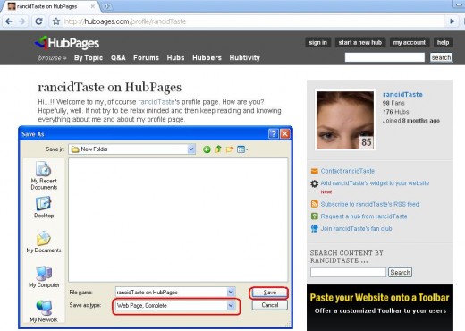465x331 pixels.
Task: Click the help button
Action: coord(443,43)
